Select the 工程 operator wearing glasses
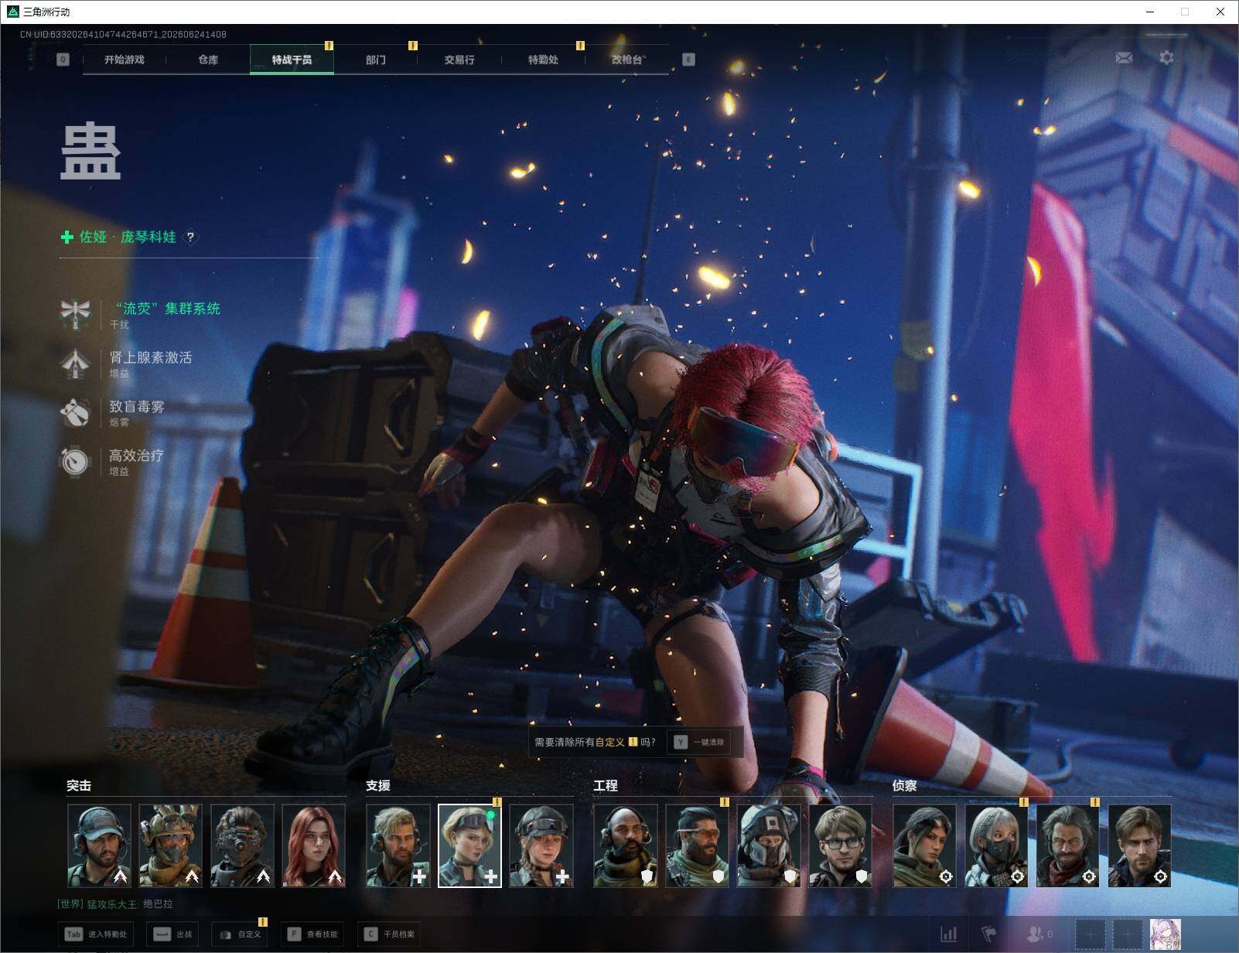Viewport: 1239px width, 953px height. pos(840,845)
